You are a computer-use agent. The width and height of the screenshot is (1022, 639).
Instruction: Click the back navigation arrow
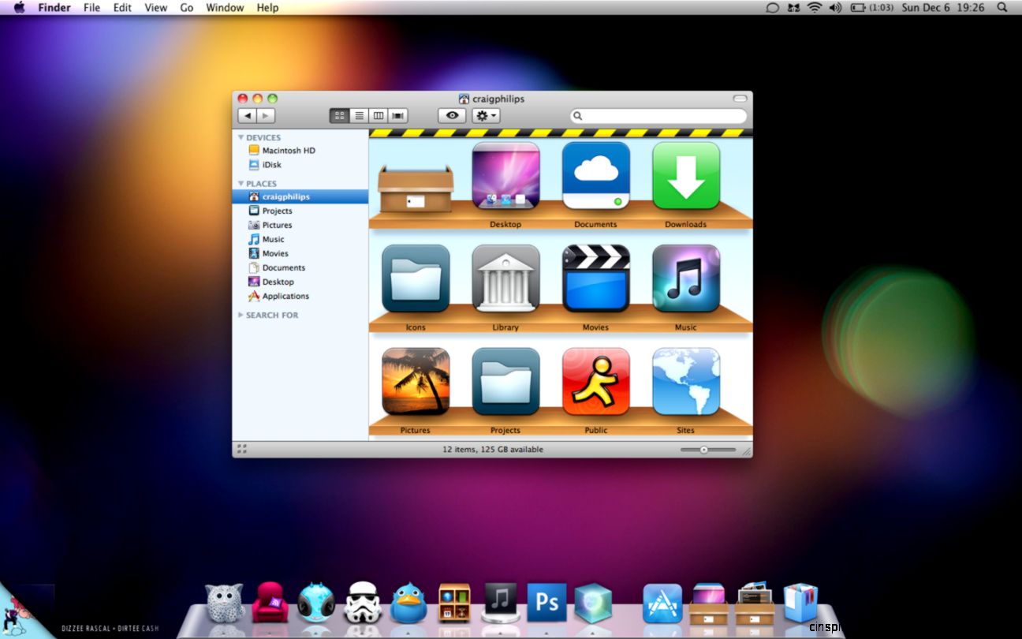[247, 115]
